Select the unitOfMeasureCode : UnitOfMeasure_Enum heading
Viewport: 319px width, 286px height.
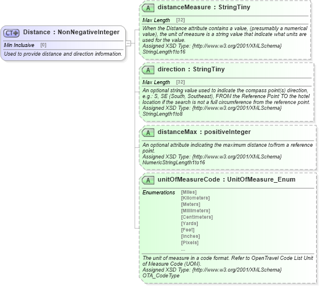(x=226, y=179)
